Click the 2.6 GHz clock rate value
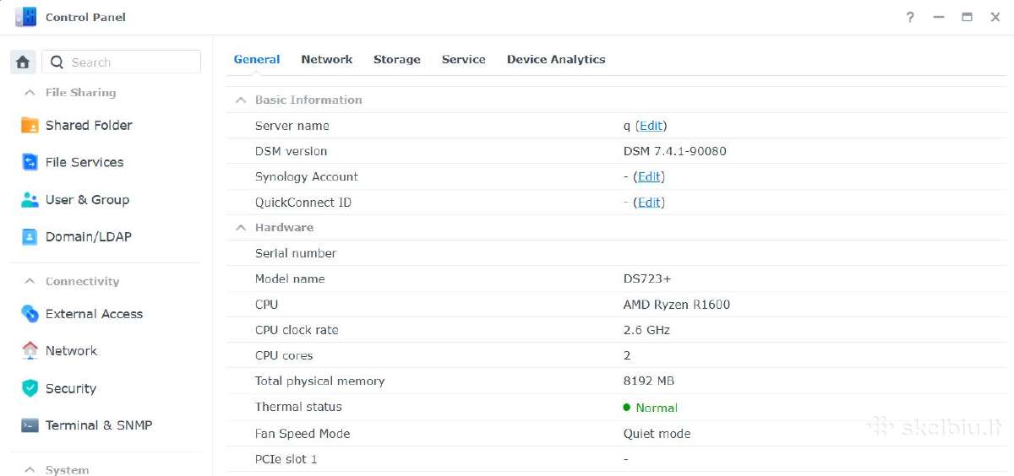 pyautogui.click(x=646, y=330)
